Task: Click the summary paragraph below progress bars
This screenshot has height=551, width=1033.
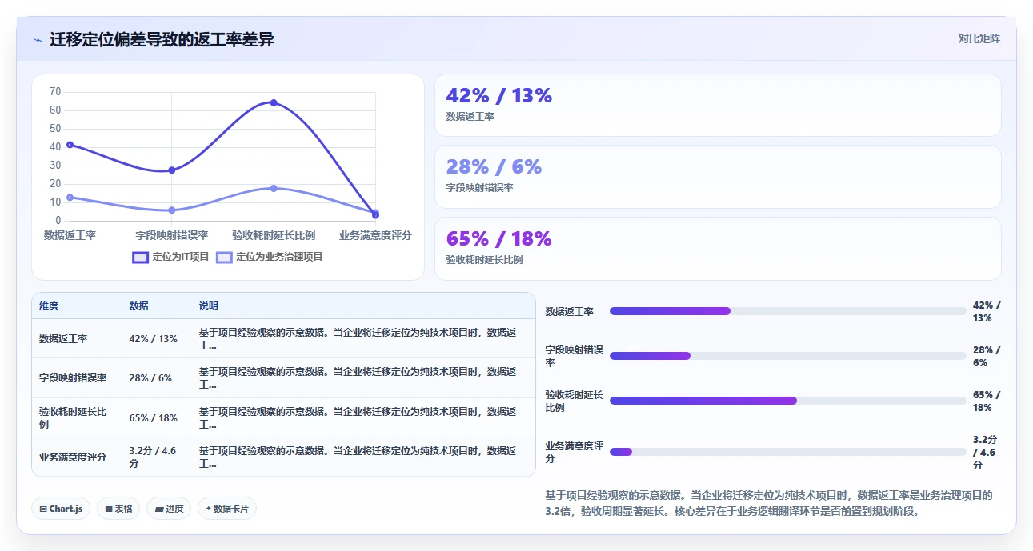Action: tap(769, 503)
